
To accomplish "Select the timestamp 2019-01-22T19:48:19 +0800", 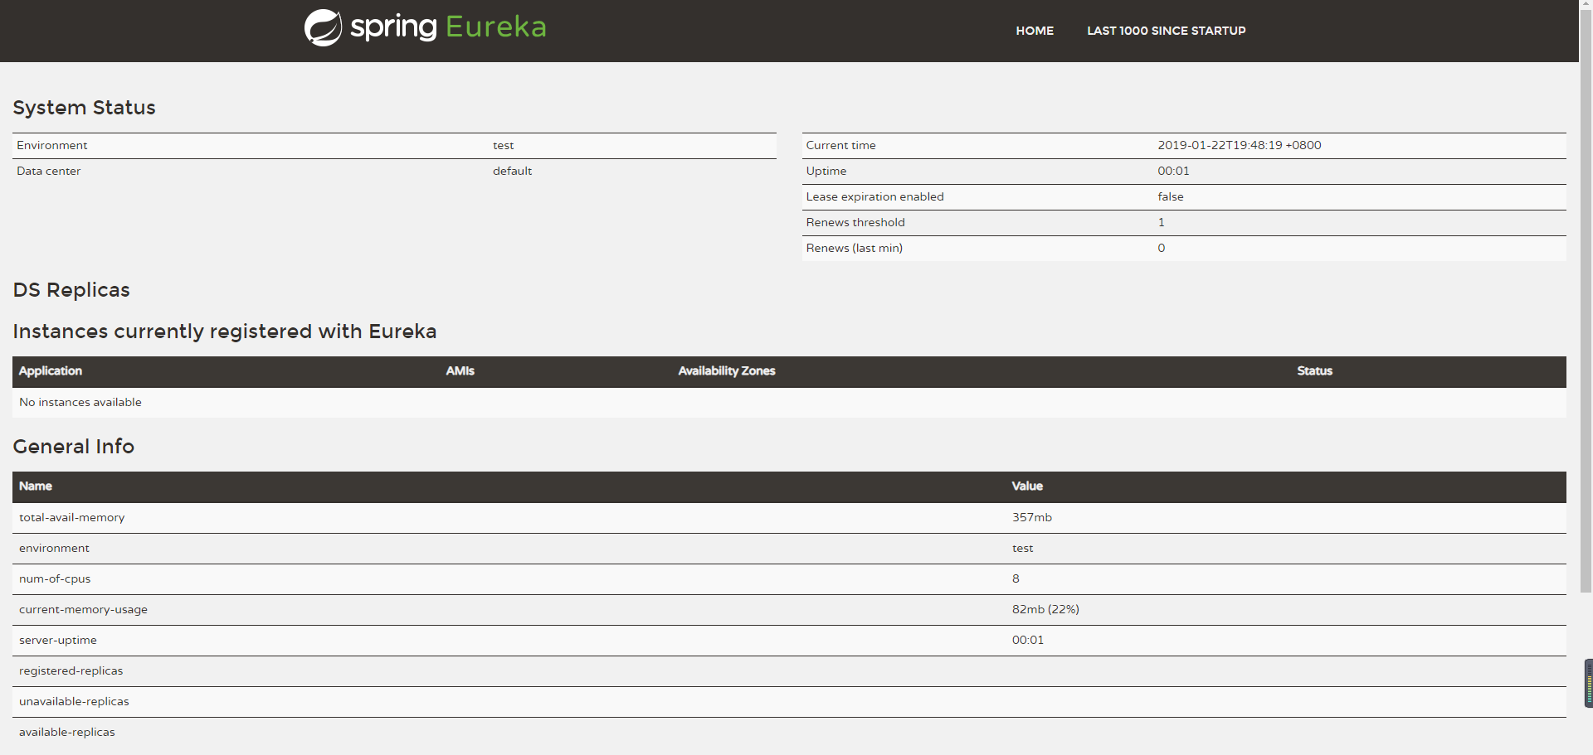I will pos(1239,145).
